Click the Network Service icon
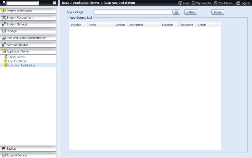This screenshot has width=252, height=158. click(4, 44)
